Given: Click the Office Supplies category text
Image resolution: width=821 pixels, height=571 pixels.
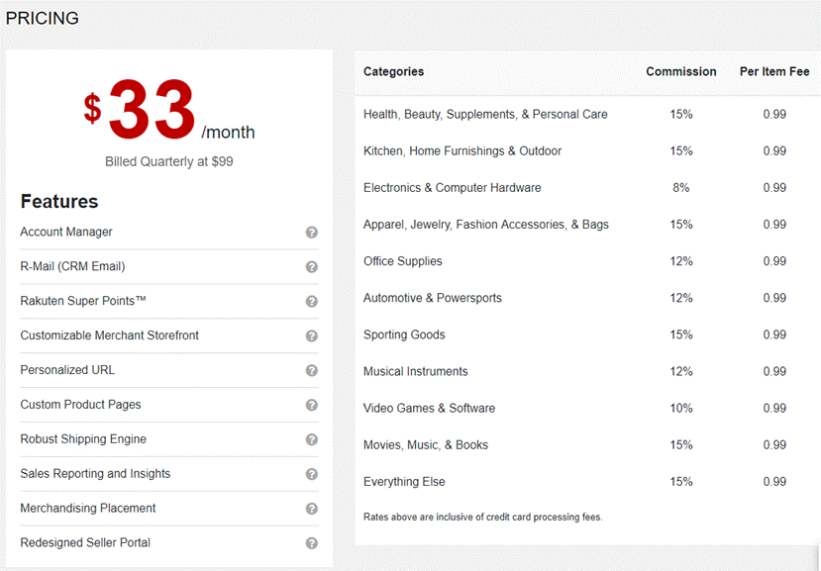Looking at the screenshot, I should coord(403,261).
